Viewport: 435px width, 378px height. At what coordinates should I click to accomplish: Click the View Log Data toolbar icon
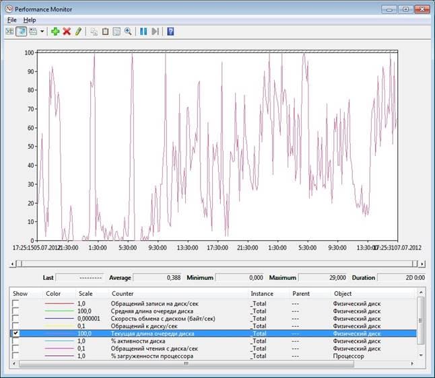click(x=21, y=32)
